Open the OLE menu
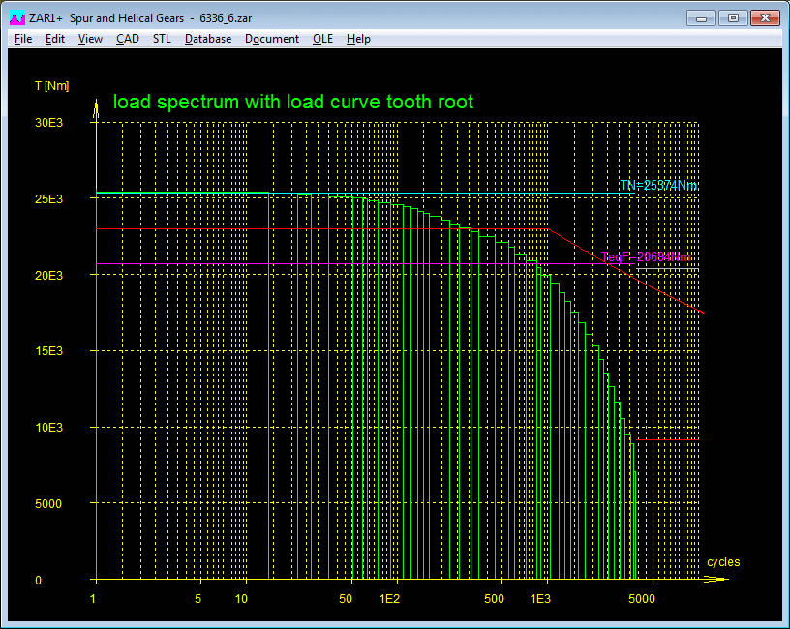This screenshot has height=629, width=790. (323, 39)
